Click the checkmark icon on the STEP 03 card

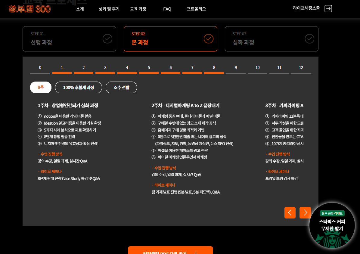click(x=309, y=39)
